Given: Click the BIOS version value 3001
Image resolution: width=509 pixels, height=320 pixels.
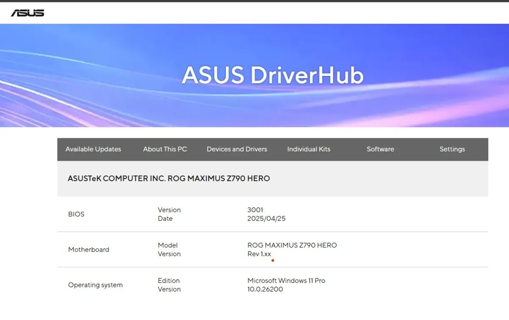Looking at the screenshot, I should [255, 210].
